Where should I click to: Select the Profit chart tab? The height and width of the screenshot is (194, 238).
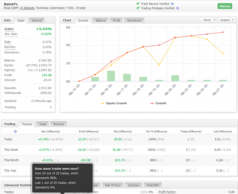(x=117, y=21)
